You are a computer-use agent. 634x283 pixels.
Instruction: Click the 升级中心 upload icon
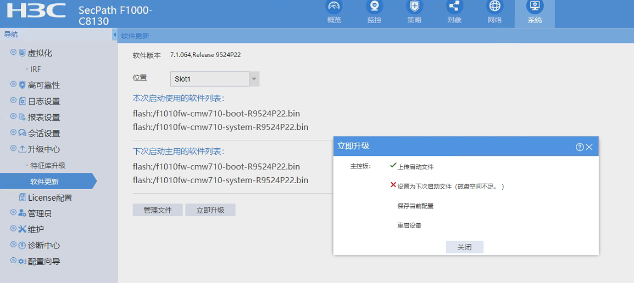click(22, 149)
